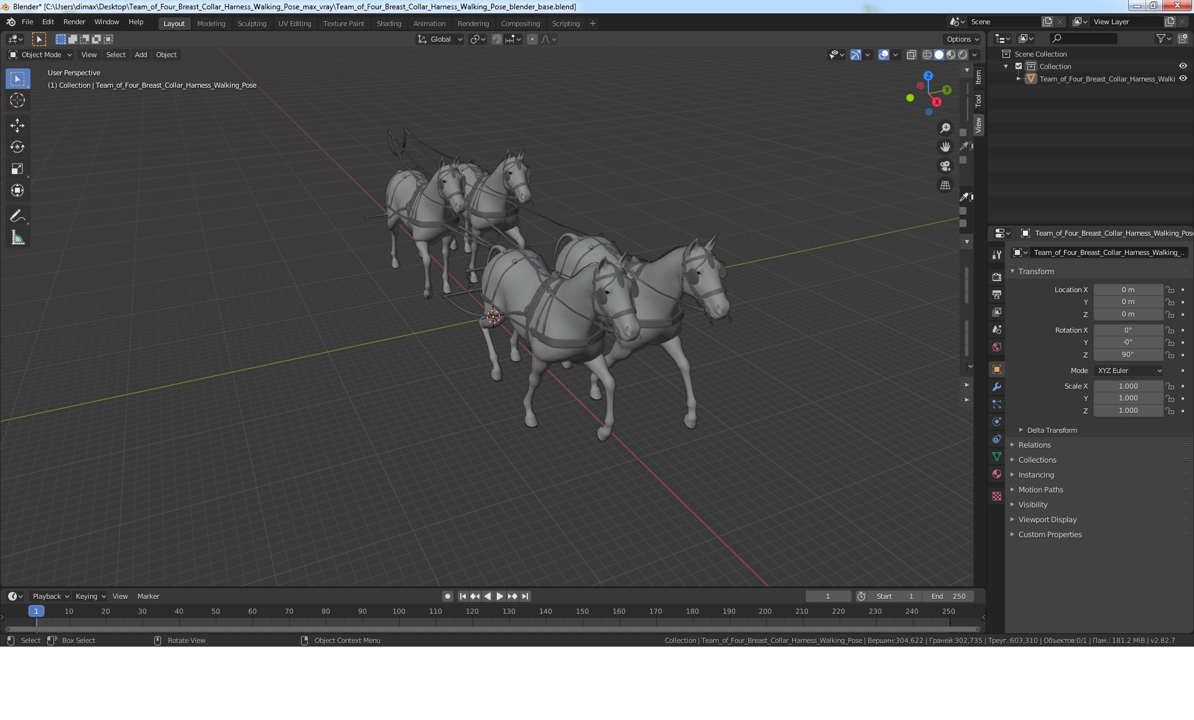Toggle snapping magnet in header

click(x=496, y=39)
